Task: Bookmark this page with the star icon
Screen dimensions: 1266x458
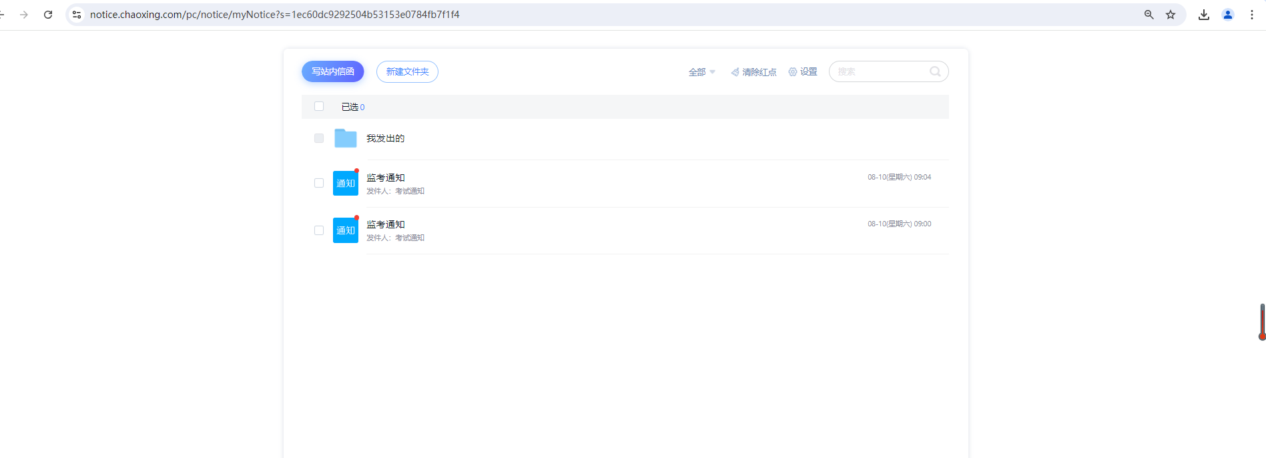Action: pyautogui.click(x=1171, y=15)
